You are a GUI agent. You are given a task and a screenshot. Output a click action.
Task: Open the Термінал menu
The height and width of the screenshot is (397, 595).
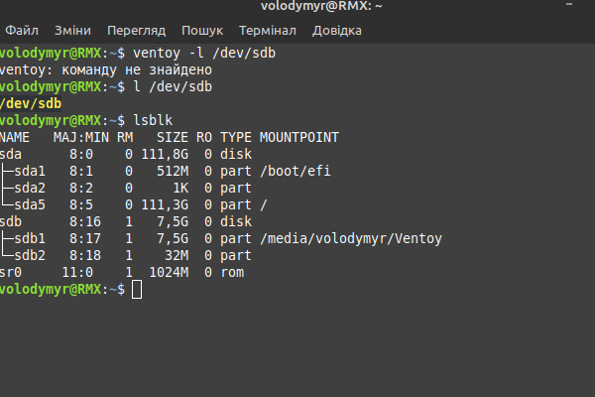coord(268,31)
